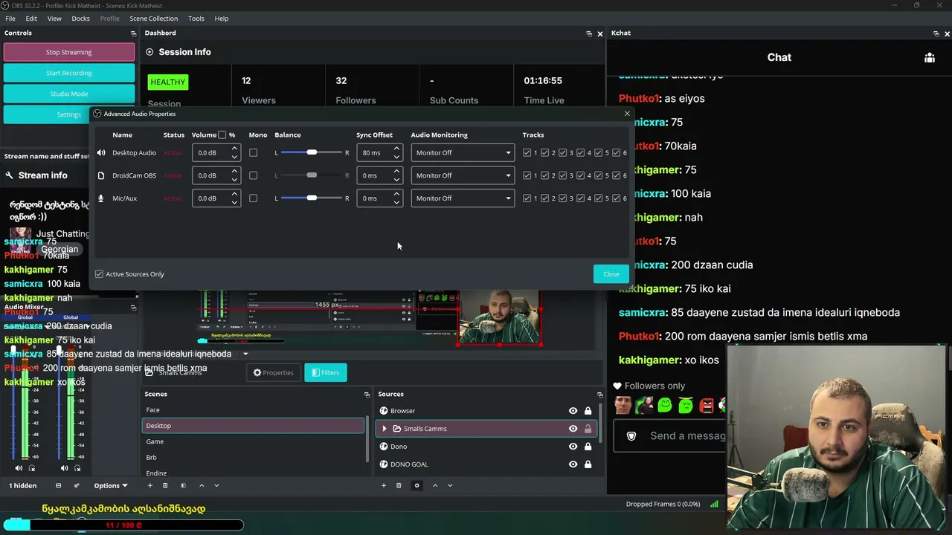Open the View menu

54,19
